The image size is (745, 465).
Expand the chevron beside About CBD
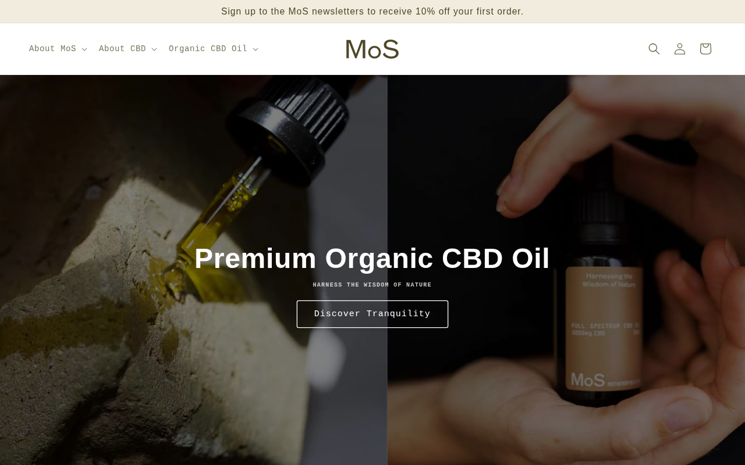click(x=154, y=49)
